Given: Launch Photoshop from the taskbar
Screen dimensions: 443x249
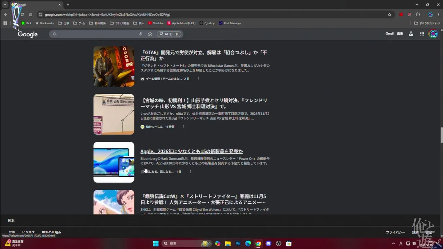Looking at the screenshot, I should coord(238,243).
